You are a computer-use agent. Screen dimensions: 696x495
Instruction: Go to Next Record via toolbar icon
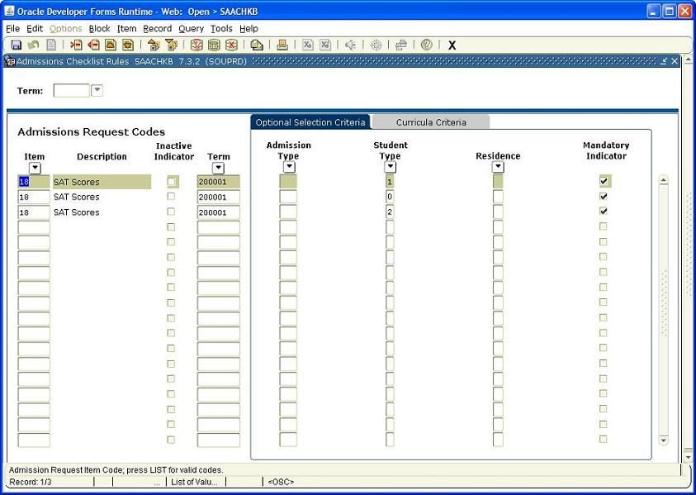(x=128, y=45)
